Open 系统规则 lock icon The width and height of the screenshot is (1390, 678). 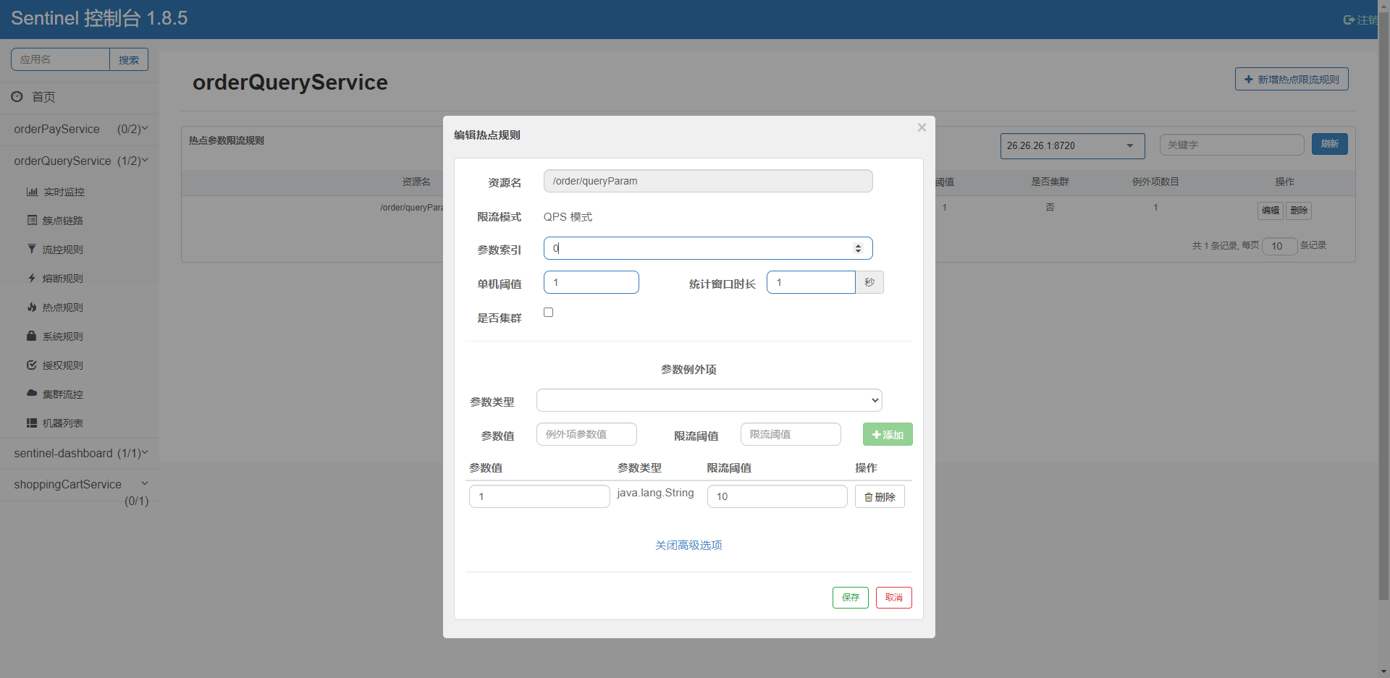click(x=32, y=336)
